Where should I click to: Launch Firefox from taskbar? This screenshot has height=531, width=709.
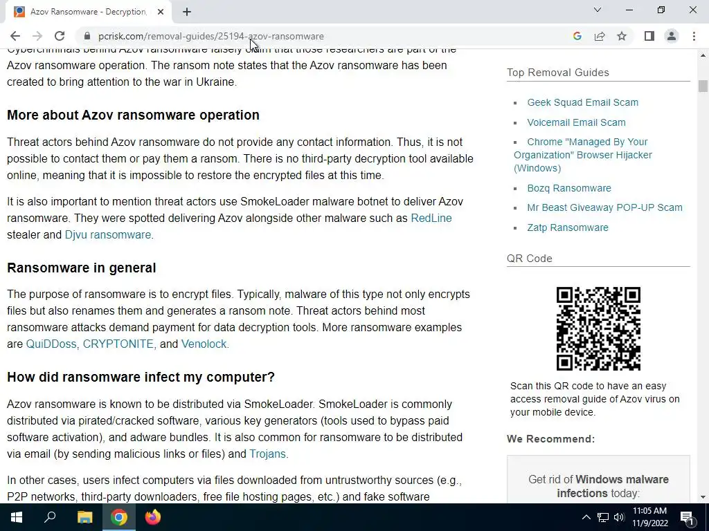coord(153,517)
